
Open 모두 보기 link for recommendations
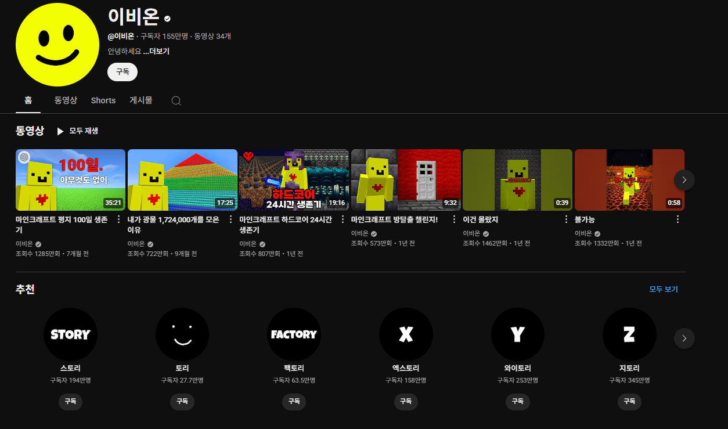664,289
